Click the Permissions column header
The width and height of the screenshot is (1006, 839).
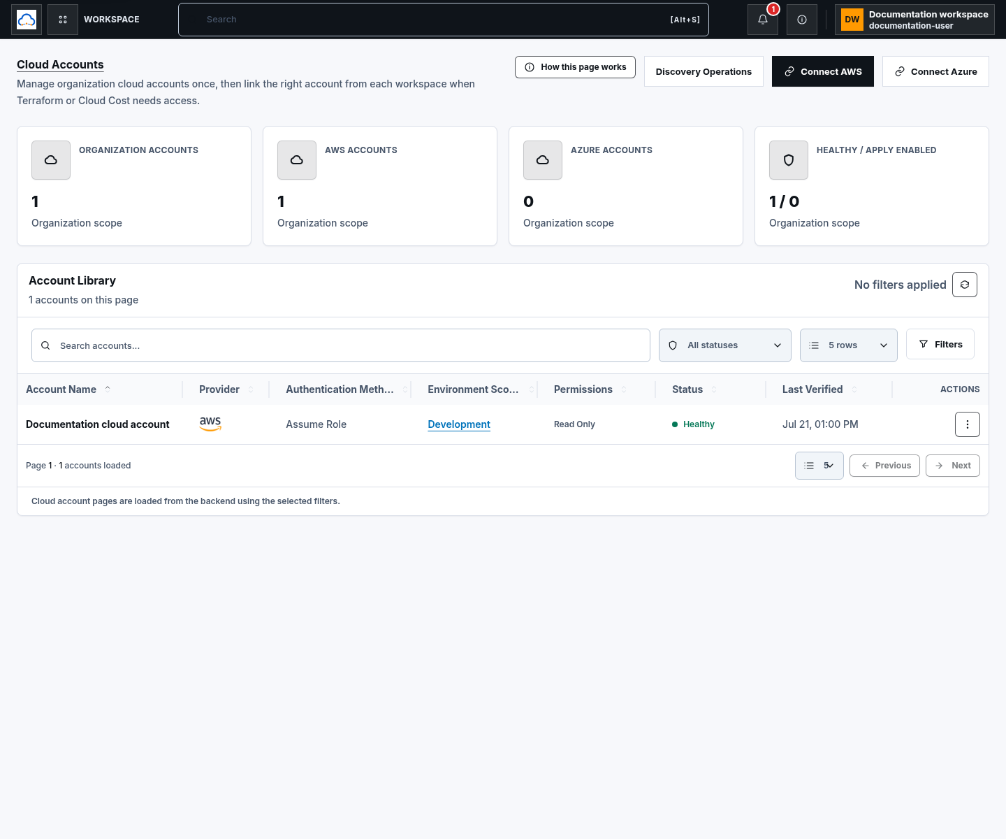(x=583, y=389)
